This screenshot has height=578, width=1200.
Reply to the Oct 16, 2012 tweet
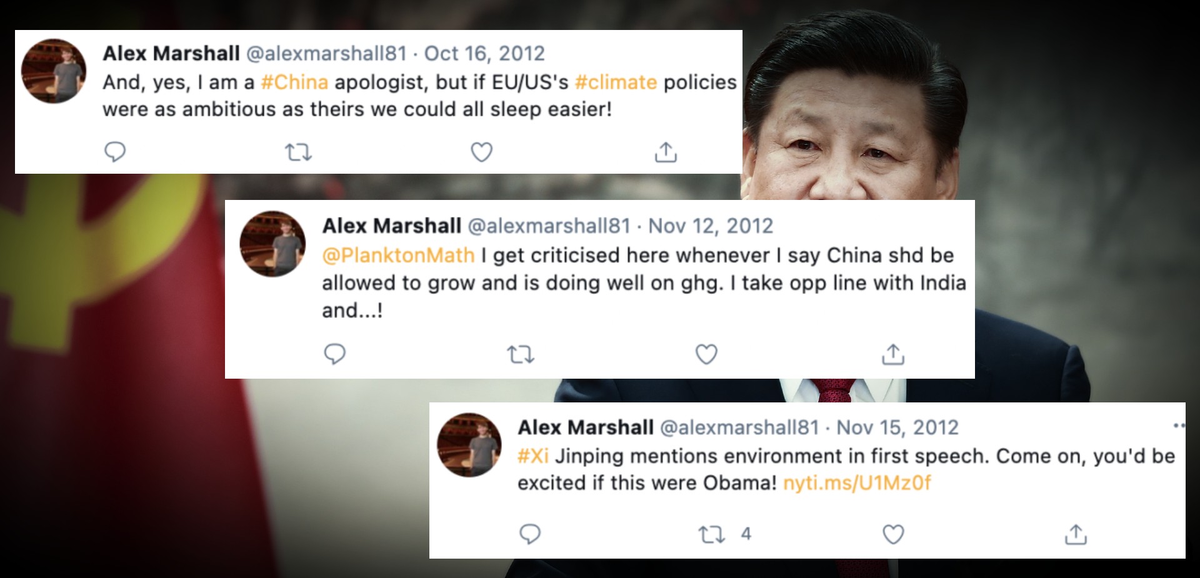click(x=115, y=152)
